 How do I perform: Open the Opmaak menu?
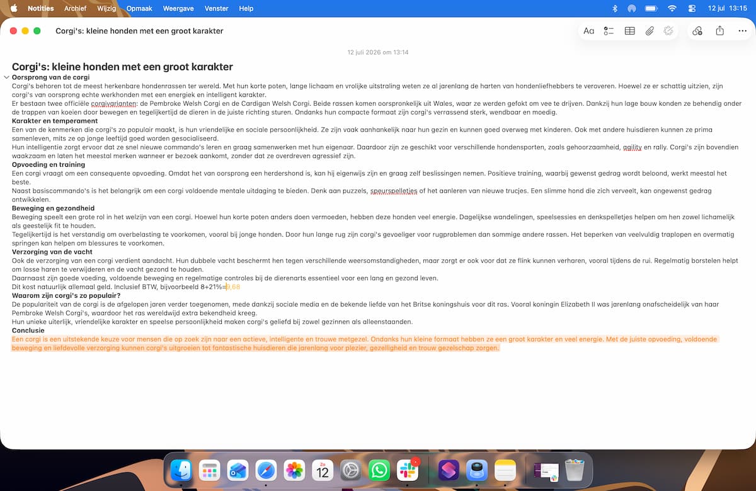(x=139, y=8)
